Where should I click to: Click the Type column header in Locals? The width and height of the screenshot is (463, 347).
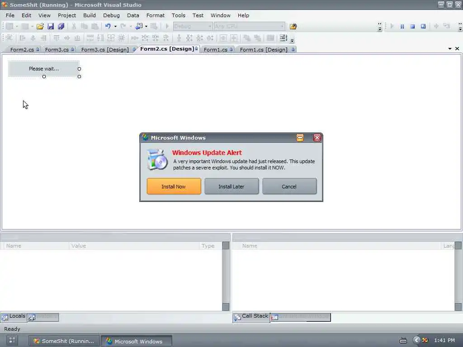pyautogui.click(x=211, y=246)
